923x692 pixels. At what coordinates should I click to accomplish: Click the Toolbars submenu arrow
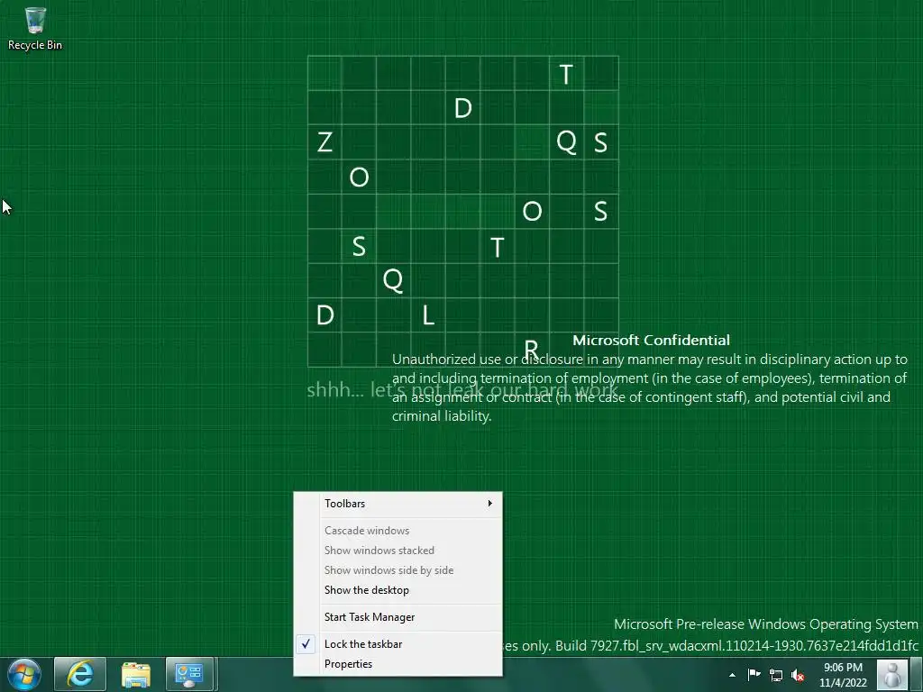point(489,504)
